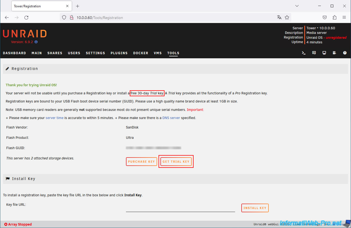
Task: Open the info monitor icon
Action: [324, 53]
